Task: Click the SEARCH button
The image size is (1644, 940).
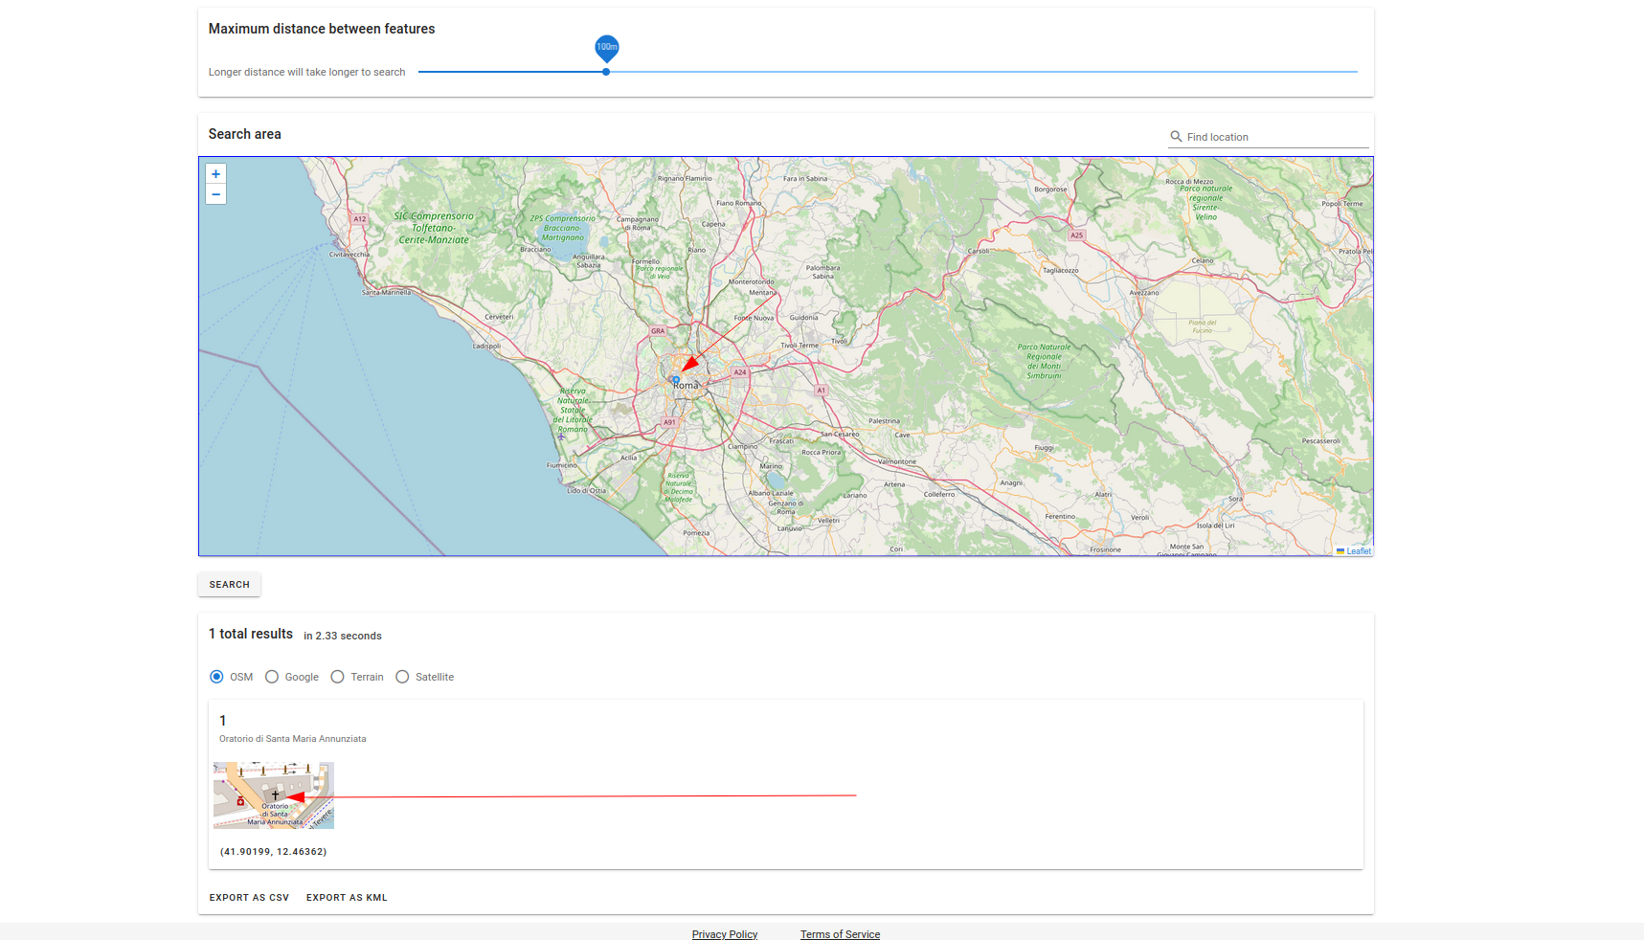Action: coord(230,585)
